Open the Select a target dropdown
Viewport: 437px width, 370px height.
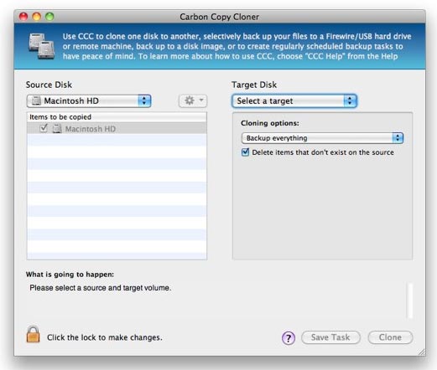tap(294, 101)
